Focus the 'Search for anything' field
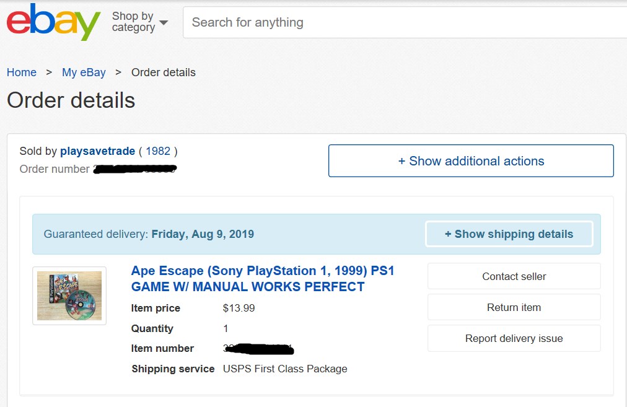Viewport: 627px width, 407px height. [403, 22]
